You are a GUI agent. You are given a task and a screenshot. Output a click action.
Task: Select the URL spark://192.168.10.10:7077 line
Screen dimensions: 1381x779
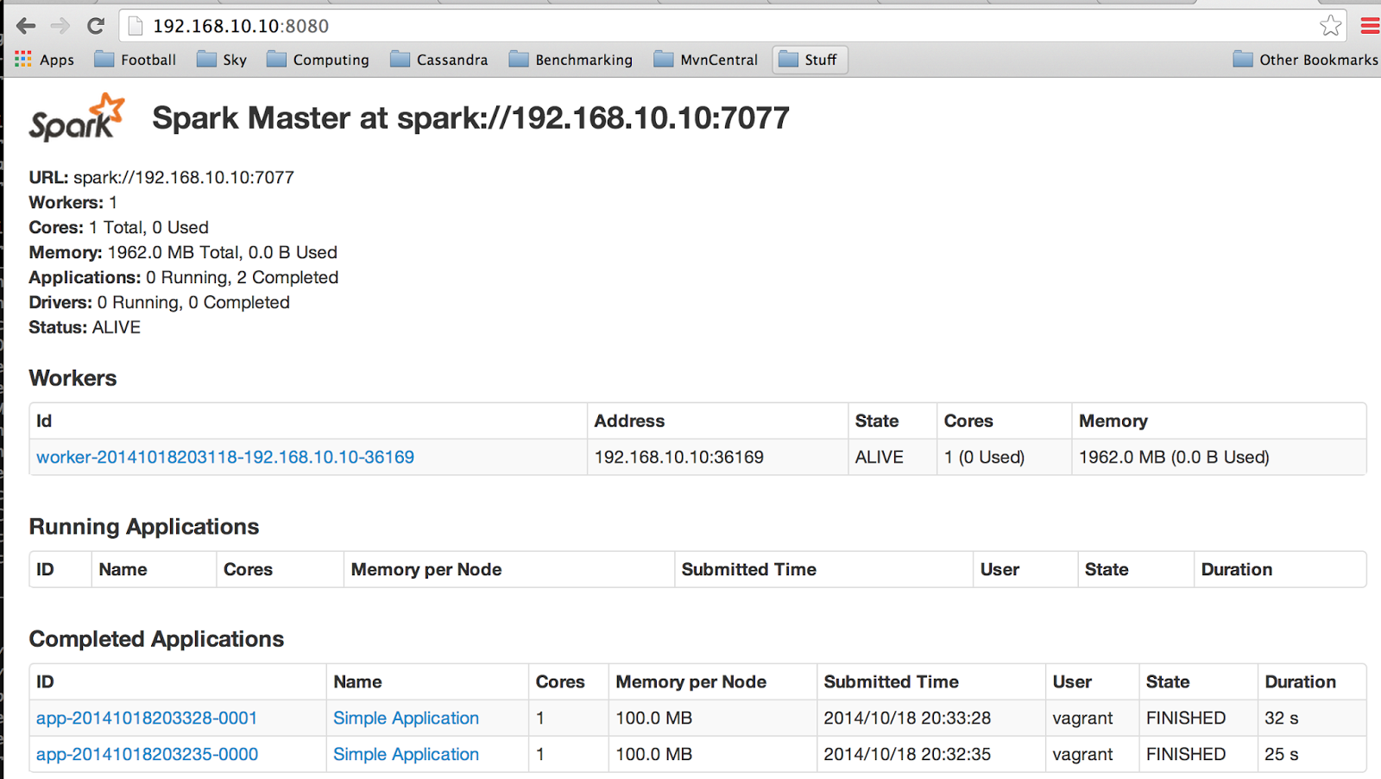point(161,177)
